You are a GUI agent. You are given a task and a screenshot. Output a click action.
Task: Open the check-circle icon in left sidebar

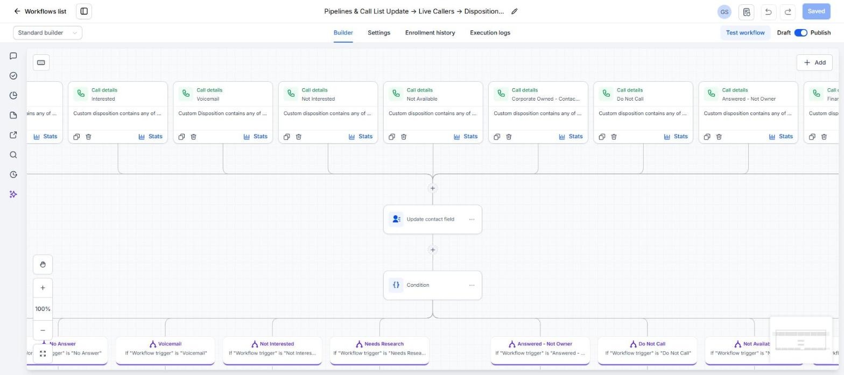(x=13, y=76)
